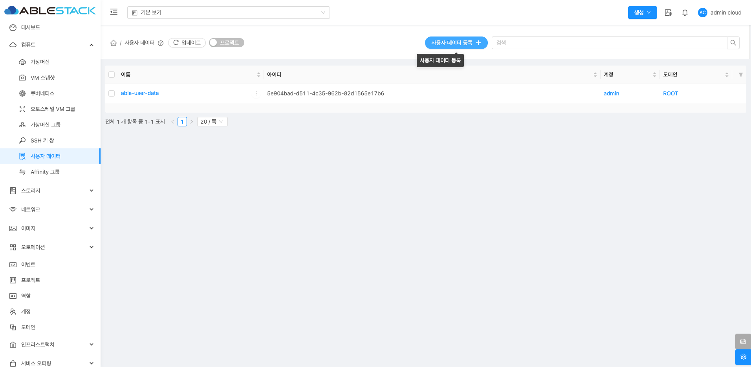Screen dimensions: 751x367
Task: Open 오토스케일 VM 그룹 in sidebar
Action: coord(50,109)
